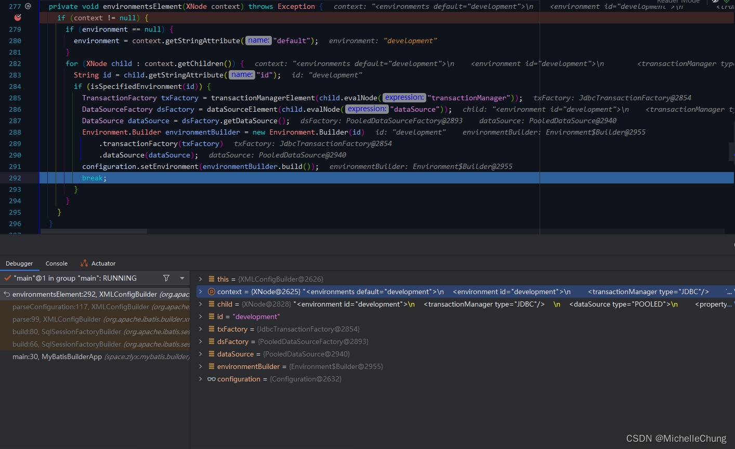Screen dimensions: 735x449
Task: Click the field icon beside txFactory
Action: (x=212, y=329)
